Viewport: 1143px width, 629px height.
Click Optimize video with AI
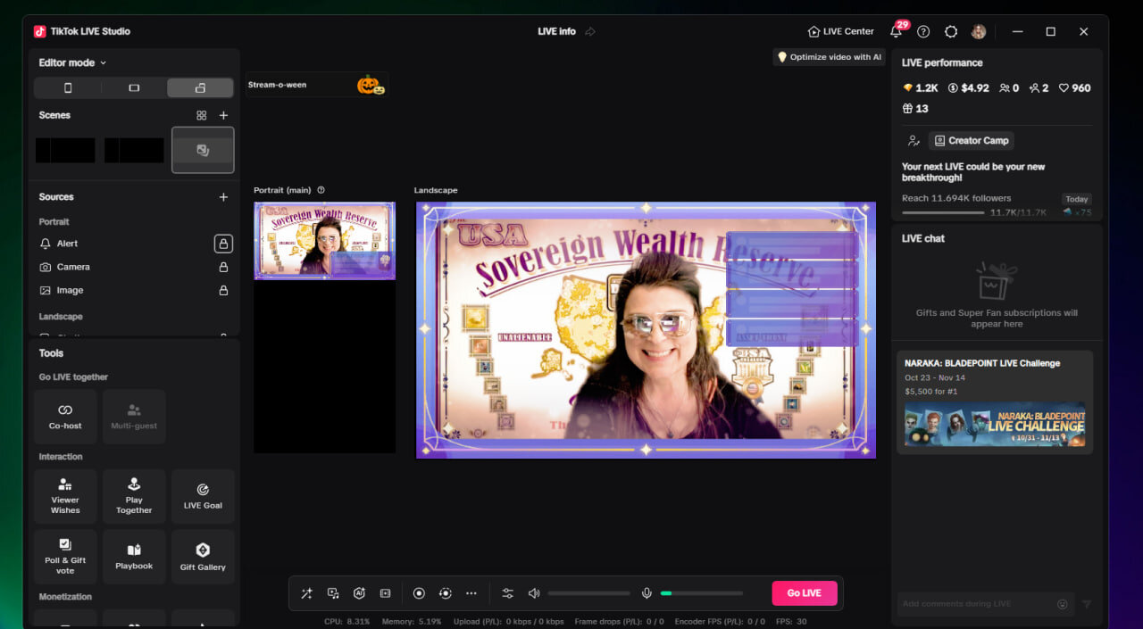829,57
